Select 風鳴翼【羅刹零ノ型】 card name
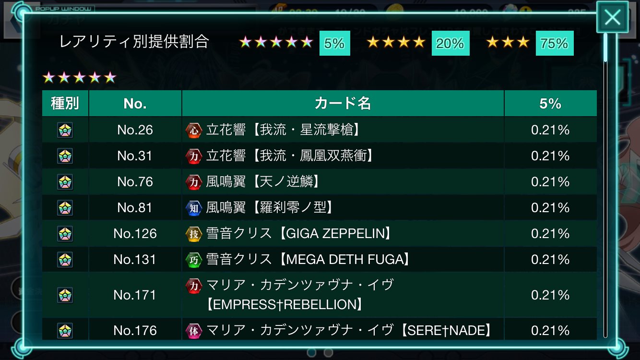The width and height of the screenshot is (640, 360). coord(270,208)
